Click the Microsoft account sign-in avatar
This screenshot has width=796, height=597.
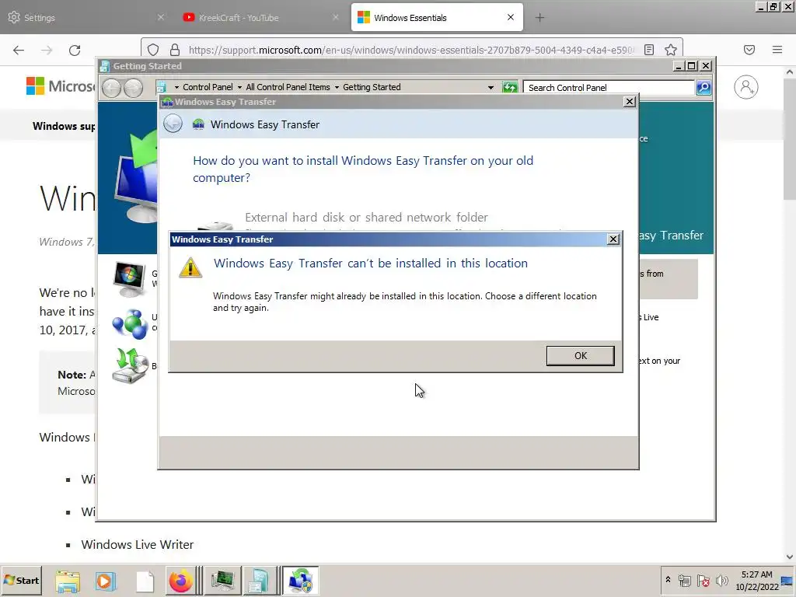coord(745,87)
